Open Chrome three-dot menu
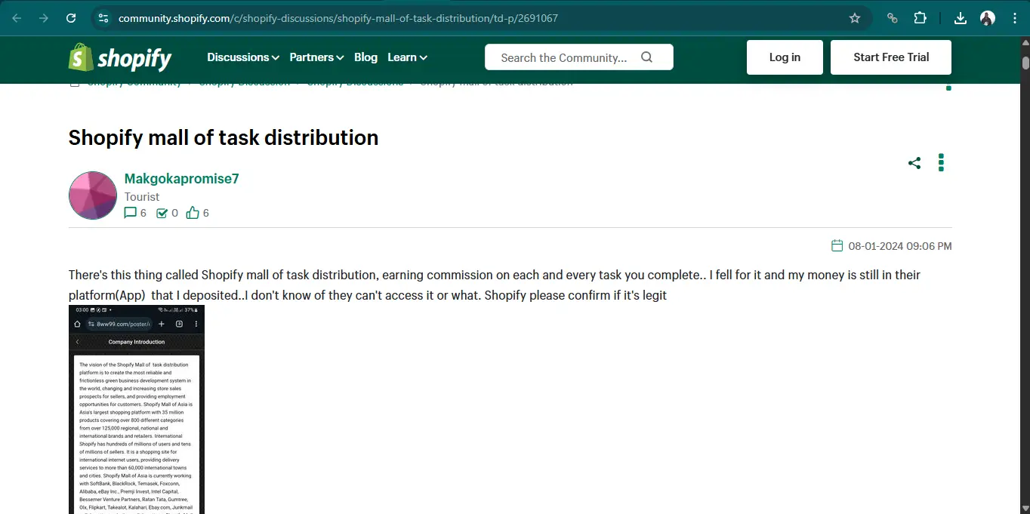Screen dimensions: 1030x514 coord(1014,18)
